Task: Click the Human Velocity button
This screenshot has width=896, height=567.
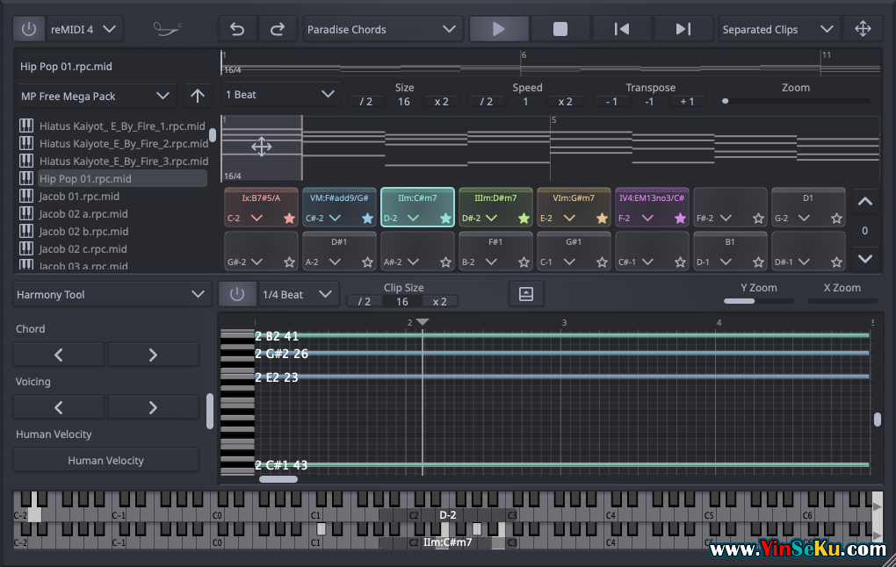Action: (x=105, y=460)
